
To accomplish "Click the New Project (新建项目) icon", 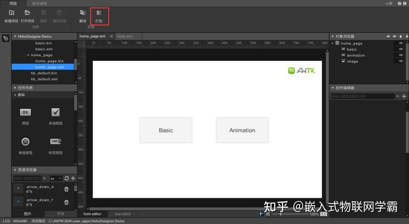I will pos(11,13).
